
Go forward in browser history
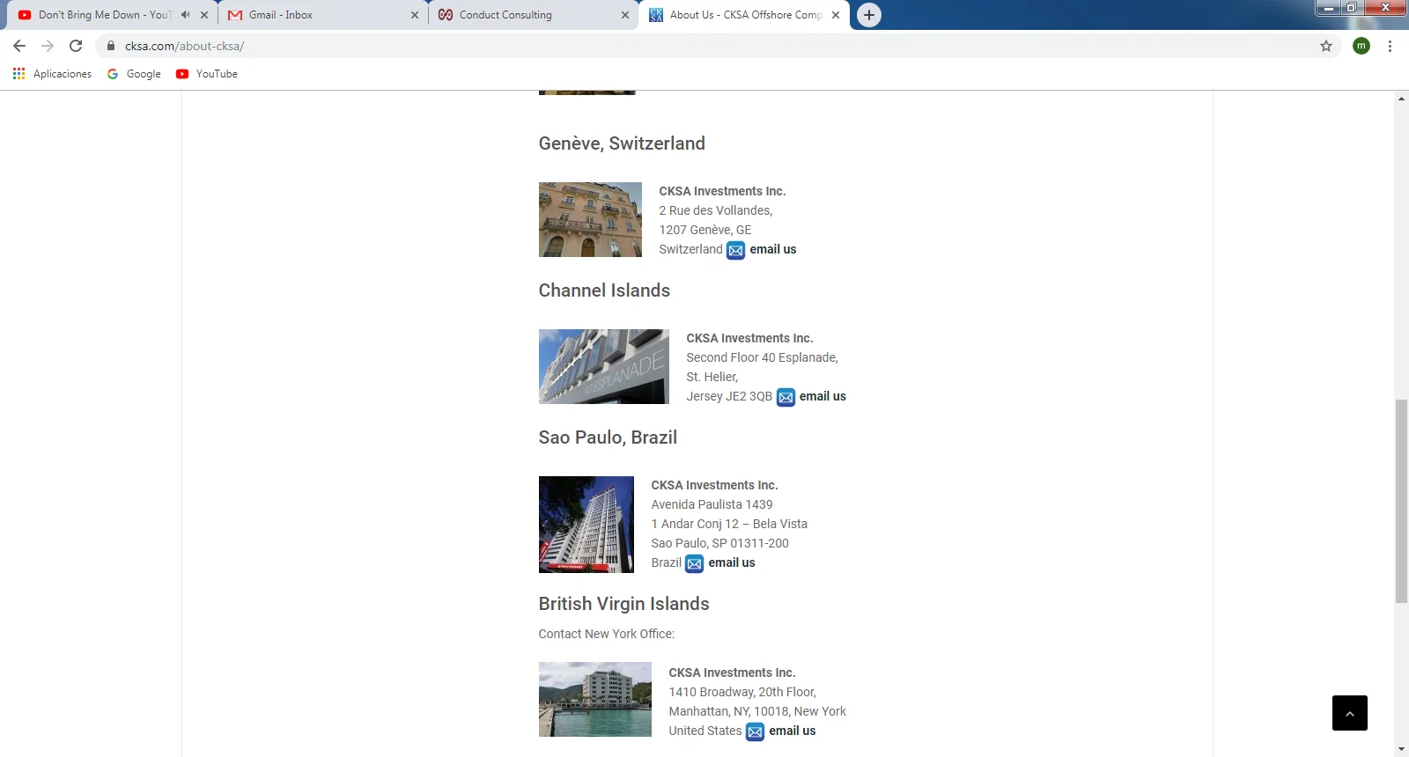point(48,46)
